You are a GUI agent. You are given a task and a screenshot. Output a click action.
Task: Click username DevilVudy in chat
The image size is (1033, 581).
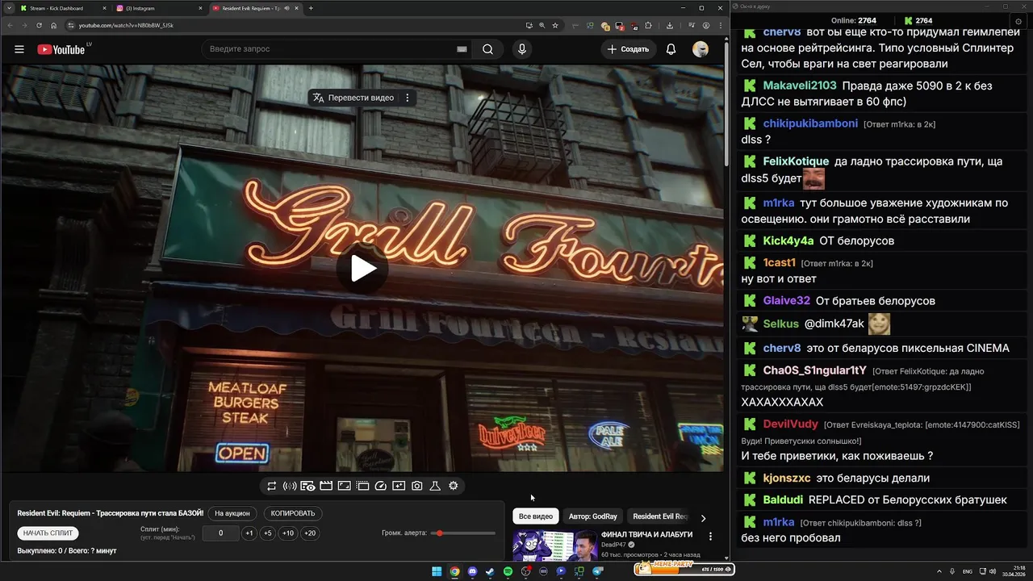[791, 424]
